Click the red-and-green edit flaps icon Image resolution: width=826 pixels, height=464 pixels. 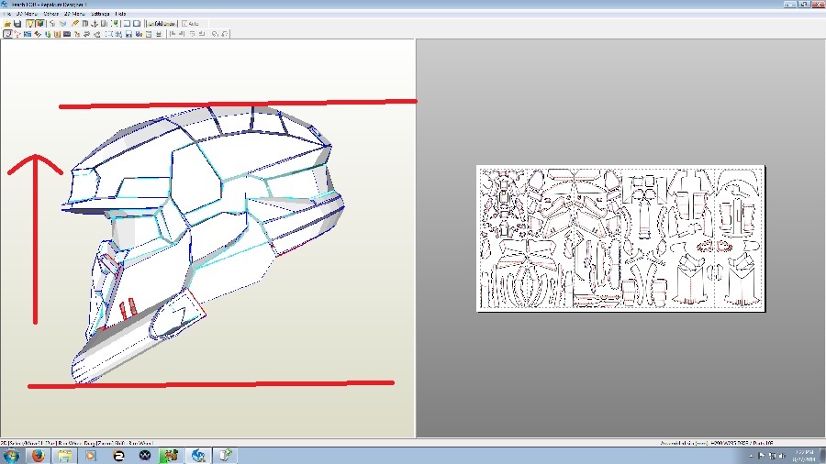click(x=38, y=34)
